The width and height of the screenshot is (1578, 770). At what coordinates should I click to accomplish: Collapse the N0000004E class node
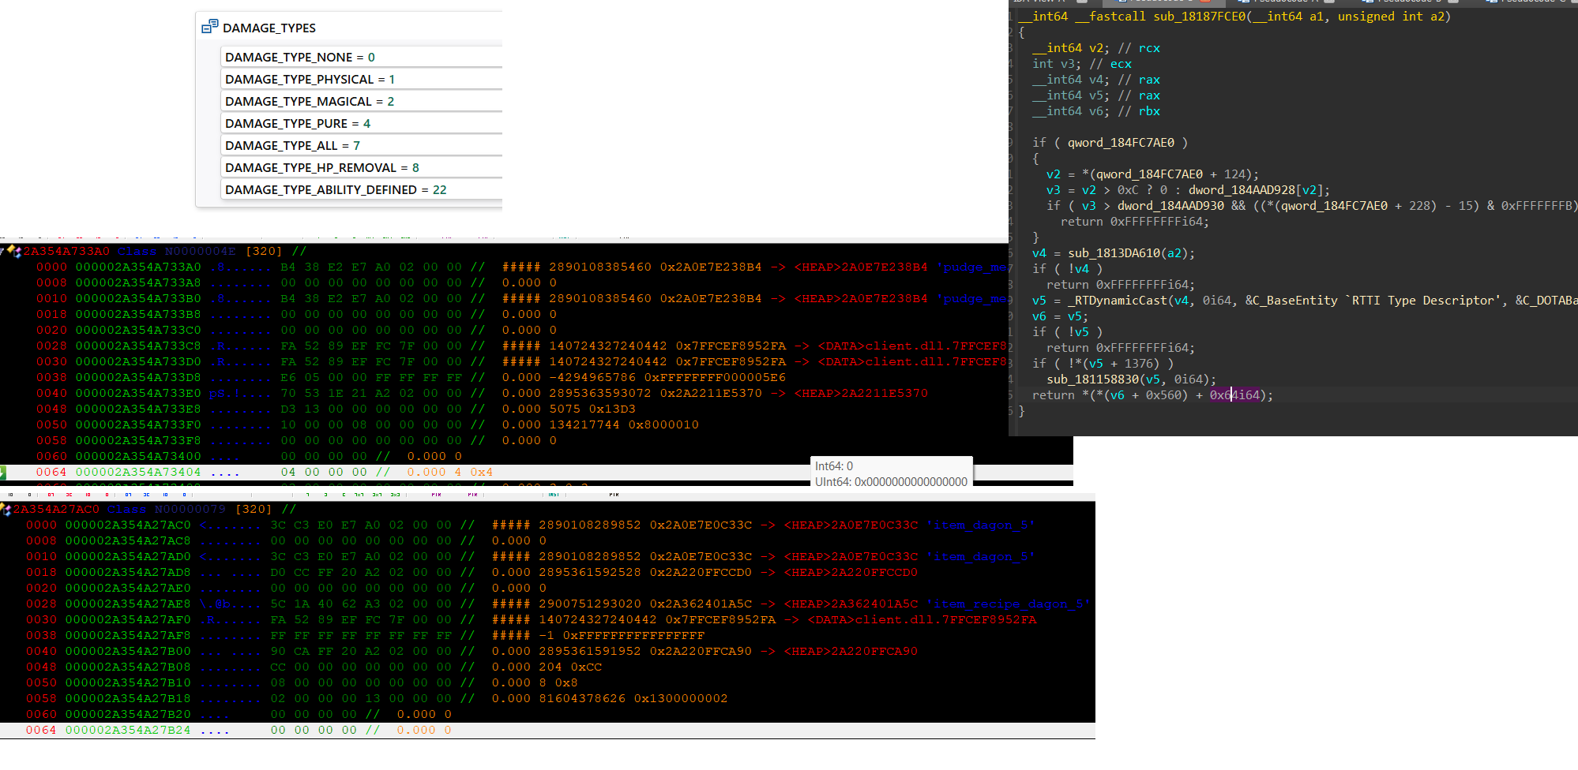point(3,251)
